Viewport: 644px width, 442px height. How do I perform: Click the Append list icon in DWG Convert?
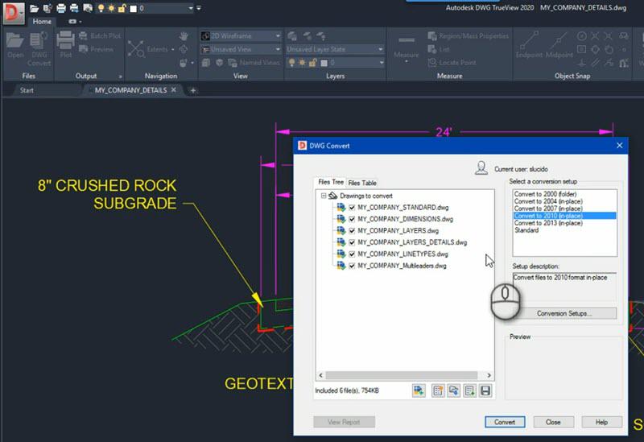(x=469, y=390)
